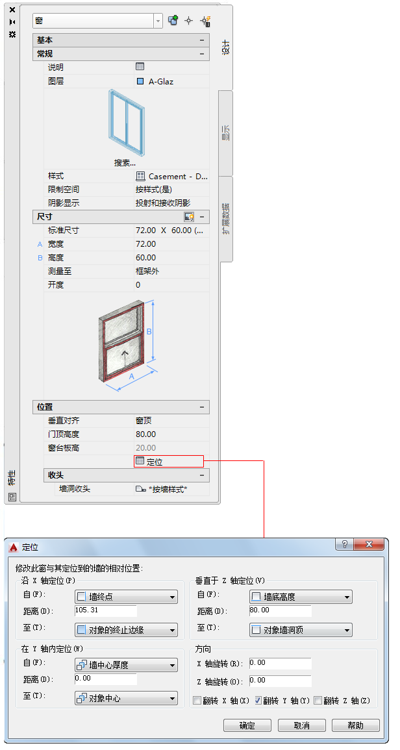Click the 取消 button
The width and height of the screenshot is (400, 750).
(302, 725)
